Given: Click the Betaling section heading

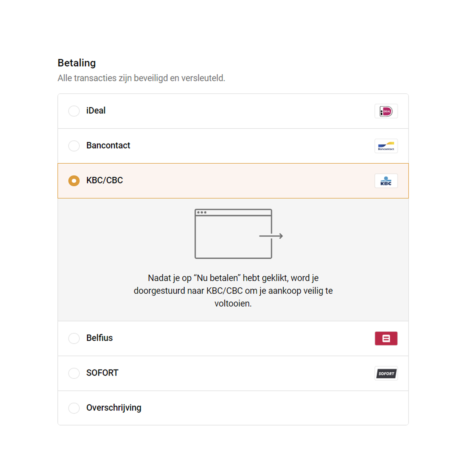Looking at the screenshot, I should [77, 63].
